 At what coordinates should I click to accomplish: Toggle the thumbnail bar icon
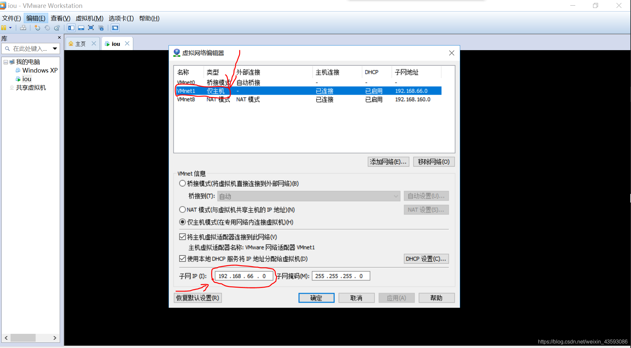[x=81, y=28]
